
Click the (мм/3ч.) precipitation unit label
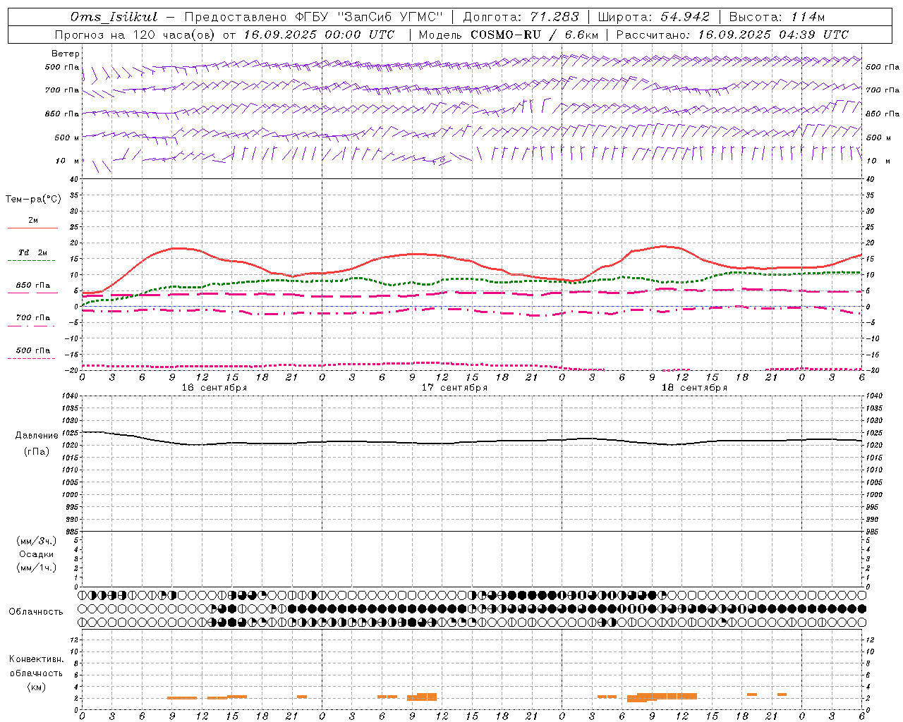coord(37,541)
